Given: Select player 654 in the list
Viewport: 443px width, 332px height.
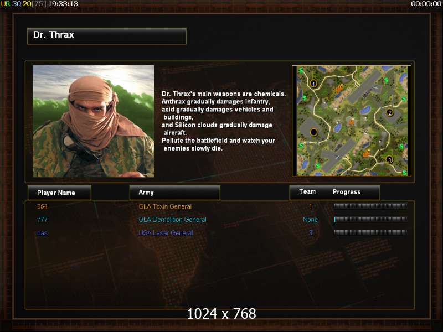Looking at the screenshot, I should coord(42,206).
